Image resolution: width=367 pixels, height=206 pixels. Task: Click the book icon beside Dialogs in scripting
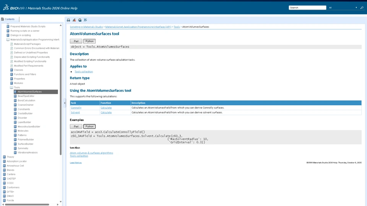pyautogui.click(x=8, y=35)
